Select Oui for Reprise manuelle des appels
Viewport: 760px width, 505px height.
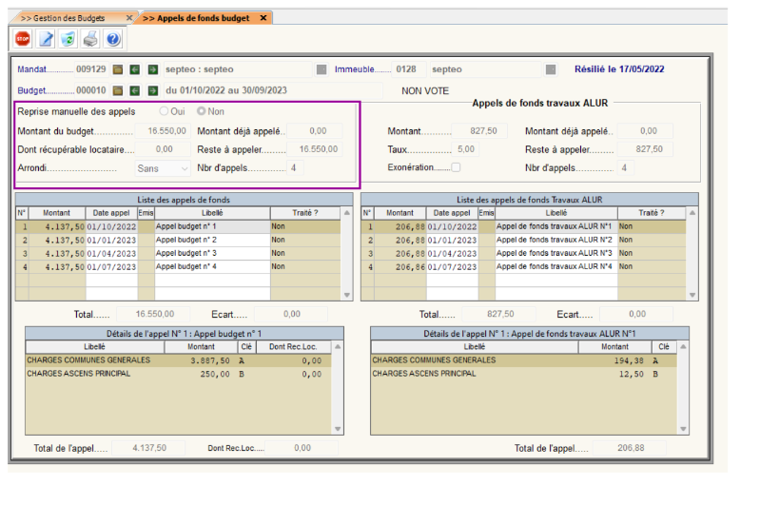coord(165,111)
